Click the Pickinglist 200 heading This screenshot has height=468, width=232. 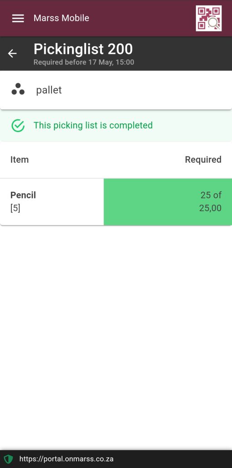pyautogui.click(x=83, y=49)
